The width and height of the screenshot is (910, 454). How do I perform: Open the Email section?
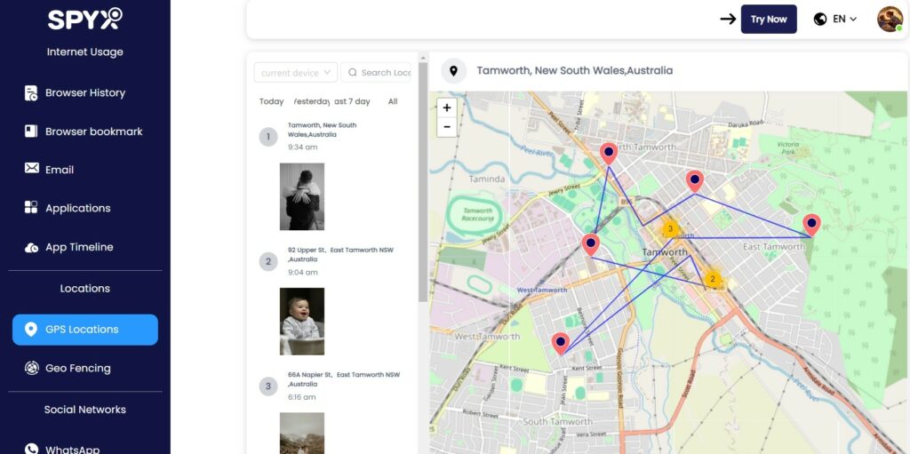coord(59,170)
